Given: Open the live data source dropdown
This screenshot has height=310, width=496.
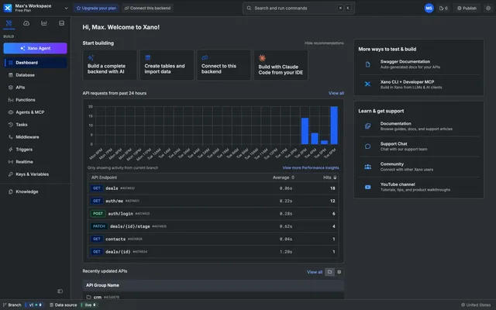Looking at the screenshot, I should pos(90,305).
